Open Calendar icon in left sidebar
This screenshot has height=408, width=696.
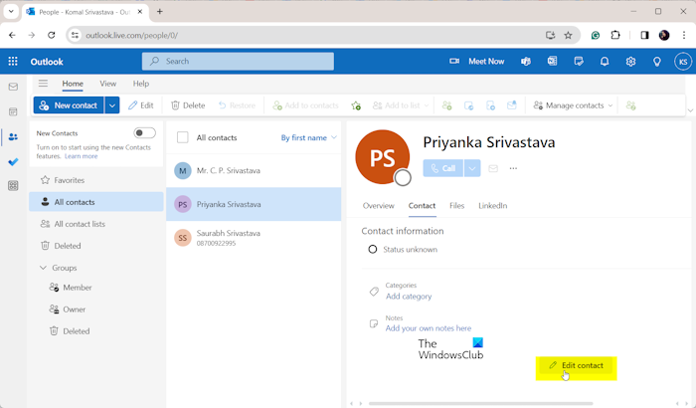click(13, 112)
